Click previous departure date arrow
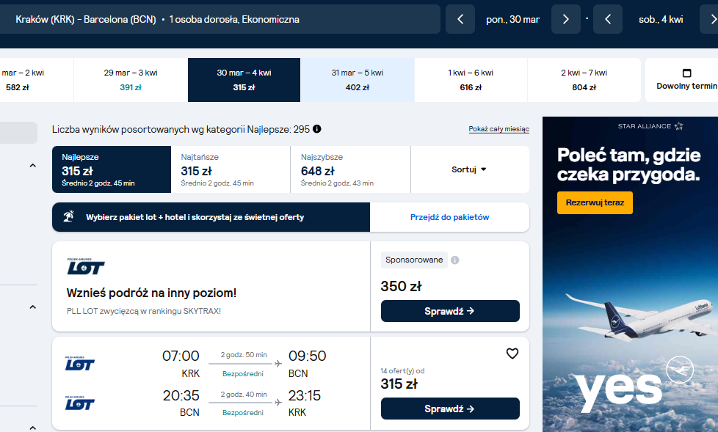This screenshot has height=432, width=718. (460, 19)
